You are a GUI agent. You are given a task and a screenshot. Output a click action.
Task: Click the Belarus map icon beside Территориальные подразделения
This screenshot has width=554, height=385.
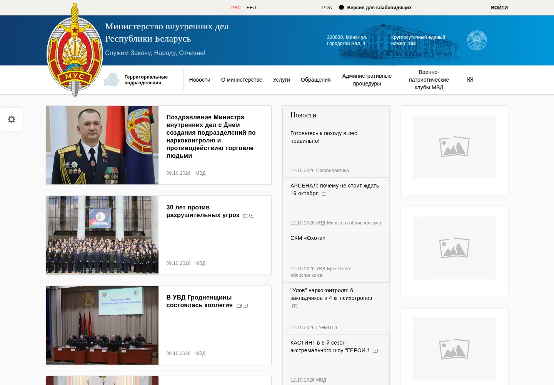pos(112,80)
